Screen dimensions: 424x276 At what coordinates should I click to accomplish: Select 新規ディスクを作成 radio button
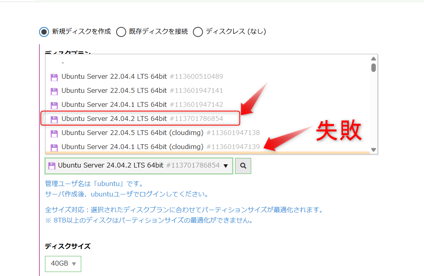click(x=44, y=32)
